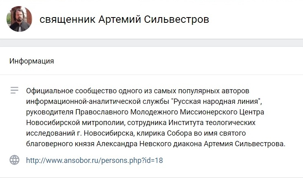This screenshot has width=303, height=178.
Task: Click the word священник in the title
Action: pos(68,20)
